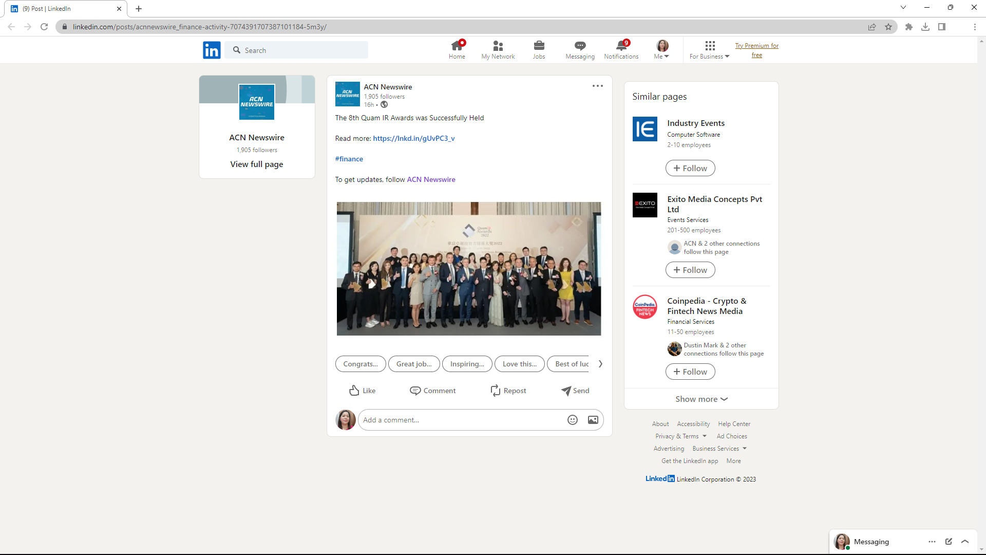Image resolution: width=986 pixels, height=555 pixels.
Task: Click Congrats quick reply
Action: pos(361,364)
